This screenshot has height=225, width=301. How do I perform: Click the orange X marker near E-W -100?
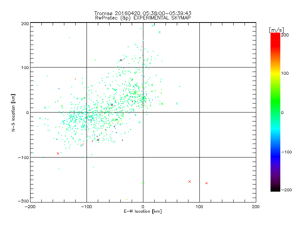[x=83, y=144]
